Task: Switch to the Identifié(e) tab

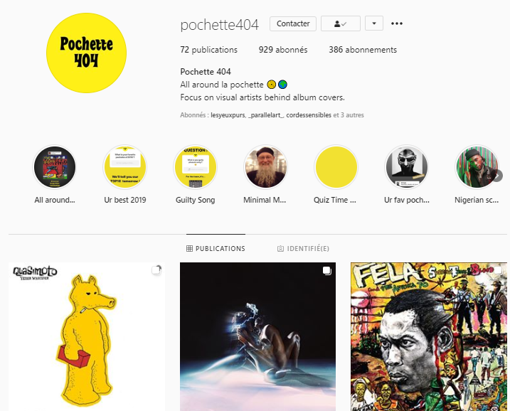Action: (x=303, y=248)
